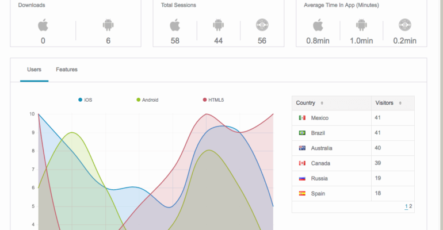Click visitors value 18 for Spain

(378, 193)
